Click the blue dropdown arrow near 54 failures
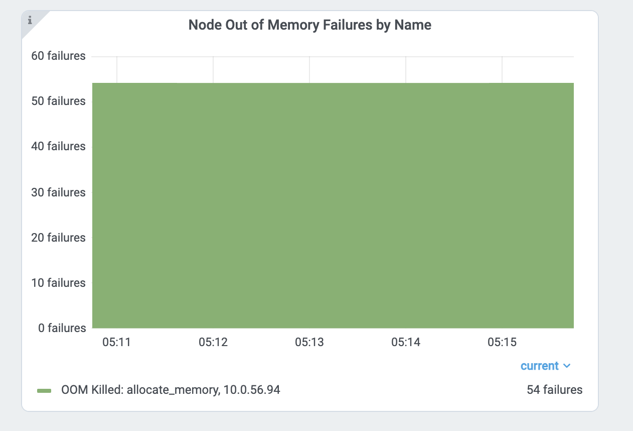Image resolution: width=633 pixels, height=431 pixels. point(567,366)
